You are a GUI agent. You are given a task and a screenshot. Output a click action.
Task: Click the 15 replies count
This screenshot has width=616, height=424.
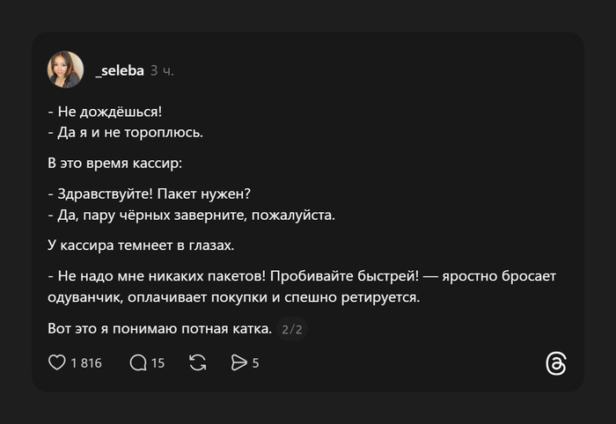pos(158,362)
